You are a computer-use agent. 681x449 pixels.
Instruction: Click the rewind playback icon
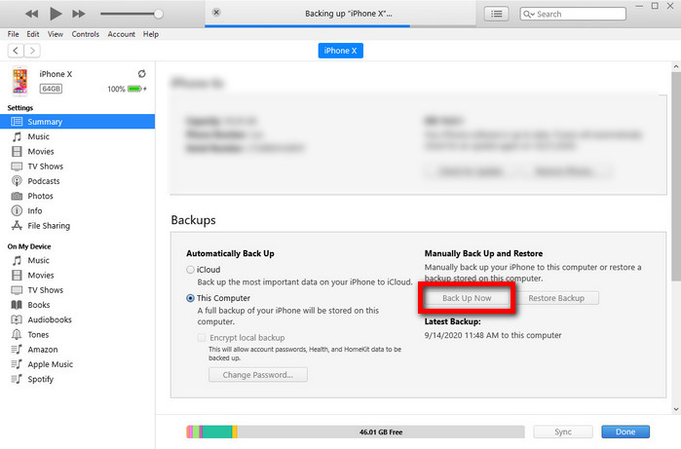[31, 14]
